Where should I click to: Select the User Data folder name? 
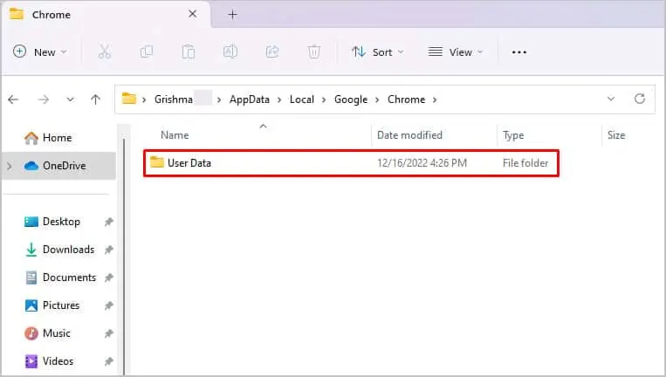[189, 163]
